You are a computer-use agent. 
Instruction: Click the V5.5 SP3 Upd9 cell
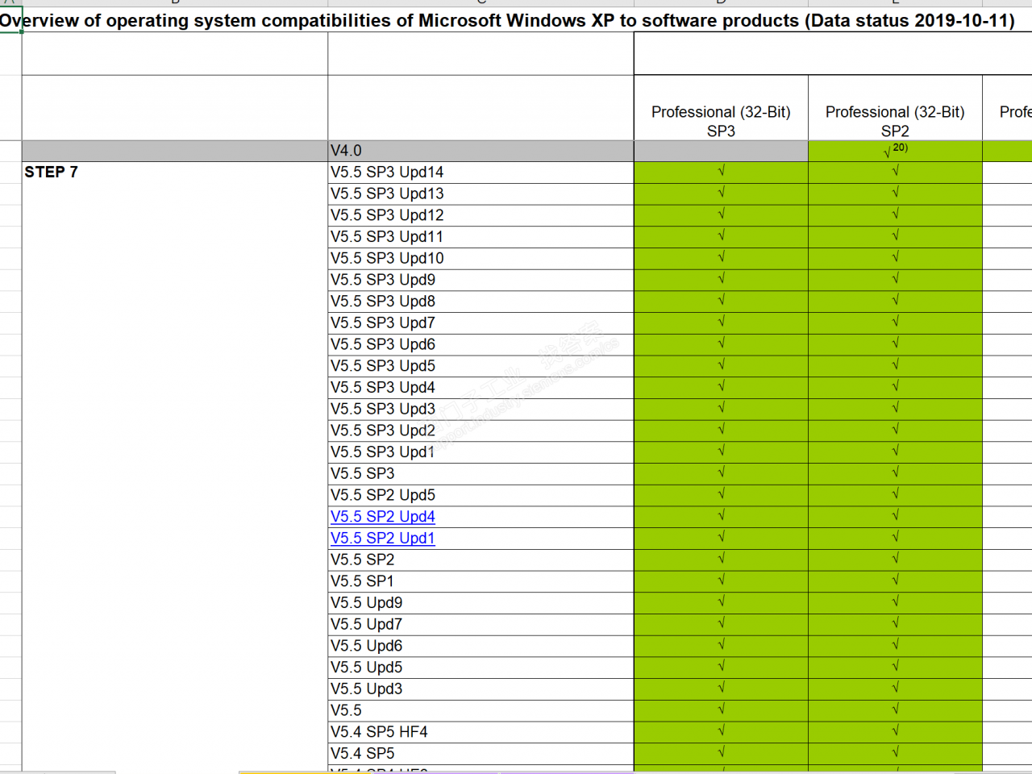pyautogui.click(x=481, y=280)
